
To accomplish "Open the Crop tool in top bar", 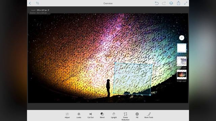I will pyautogui.click(x=37, y=3).
